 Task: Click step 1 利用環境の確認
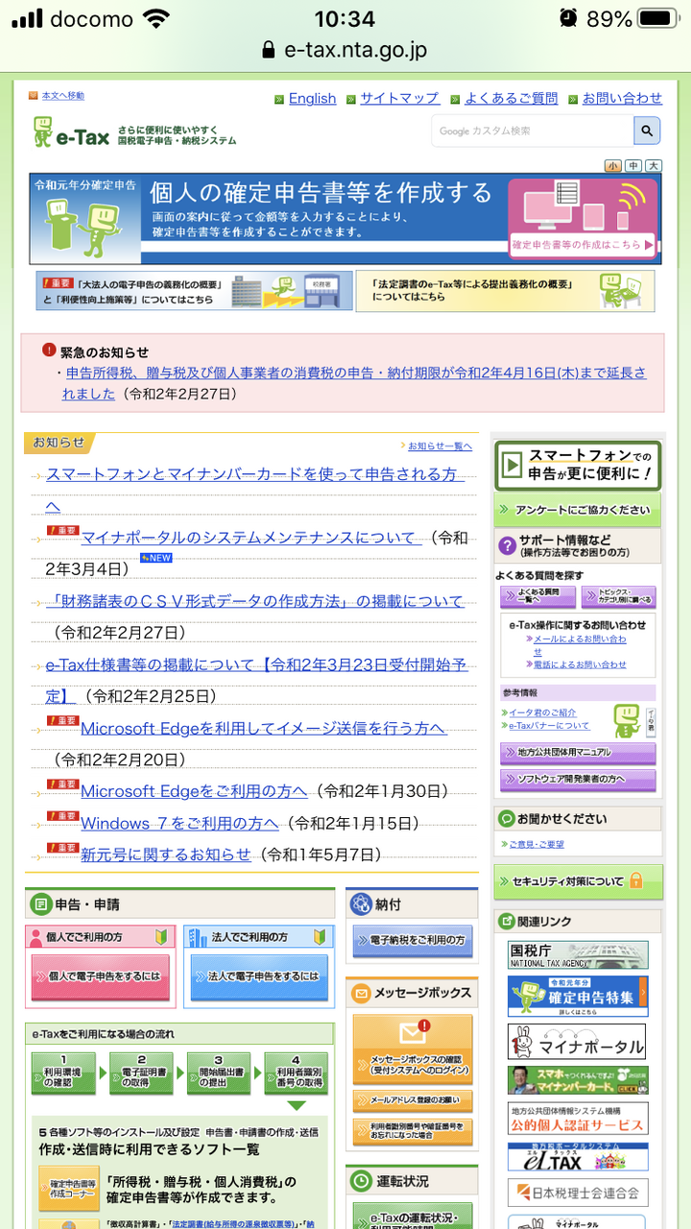pos(63,1072)
